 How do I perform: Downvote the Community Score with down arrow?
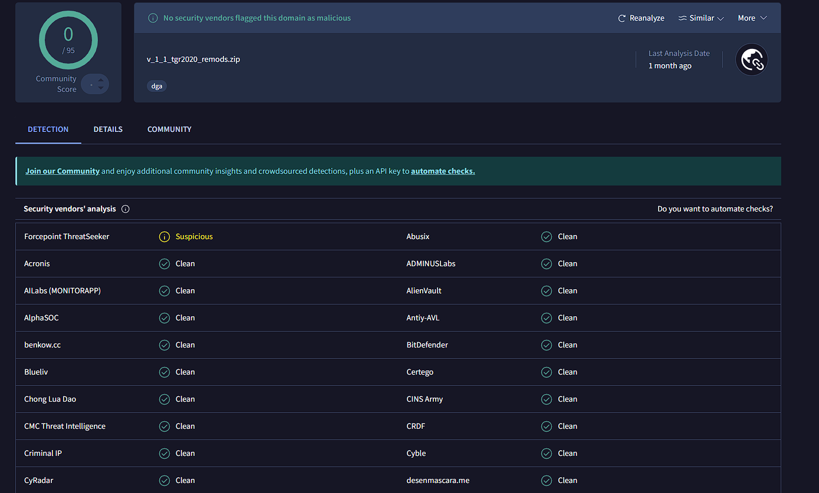point(101,88)
